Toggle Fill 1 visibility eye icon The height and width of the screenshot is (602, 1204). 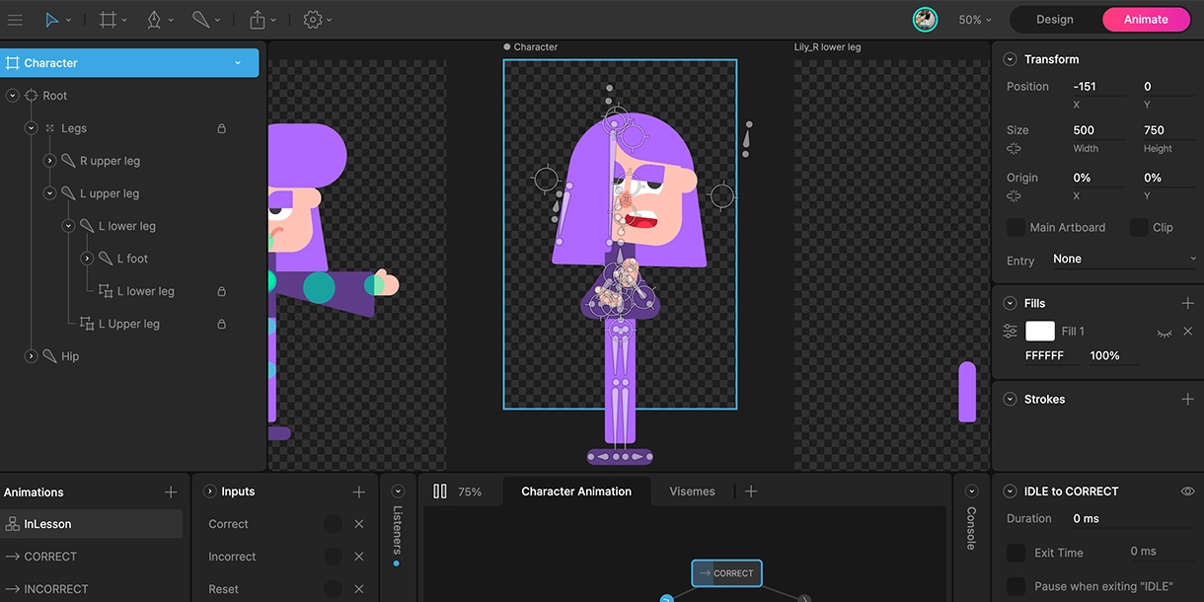pyautogui.click(x=1164, y=332)
